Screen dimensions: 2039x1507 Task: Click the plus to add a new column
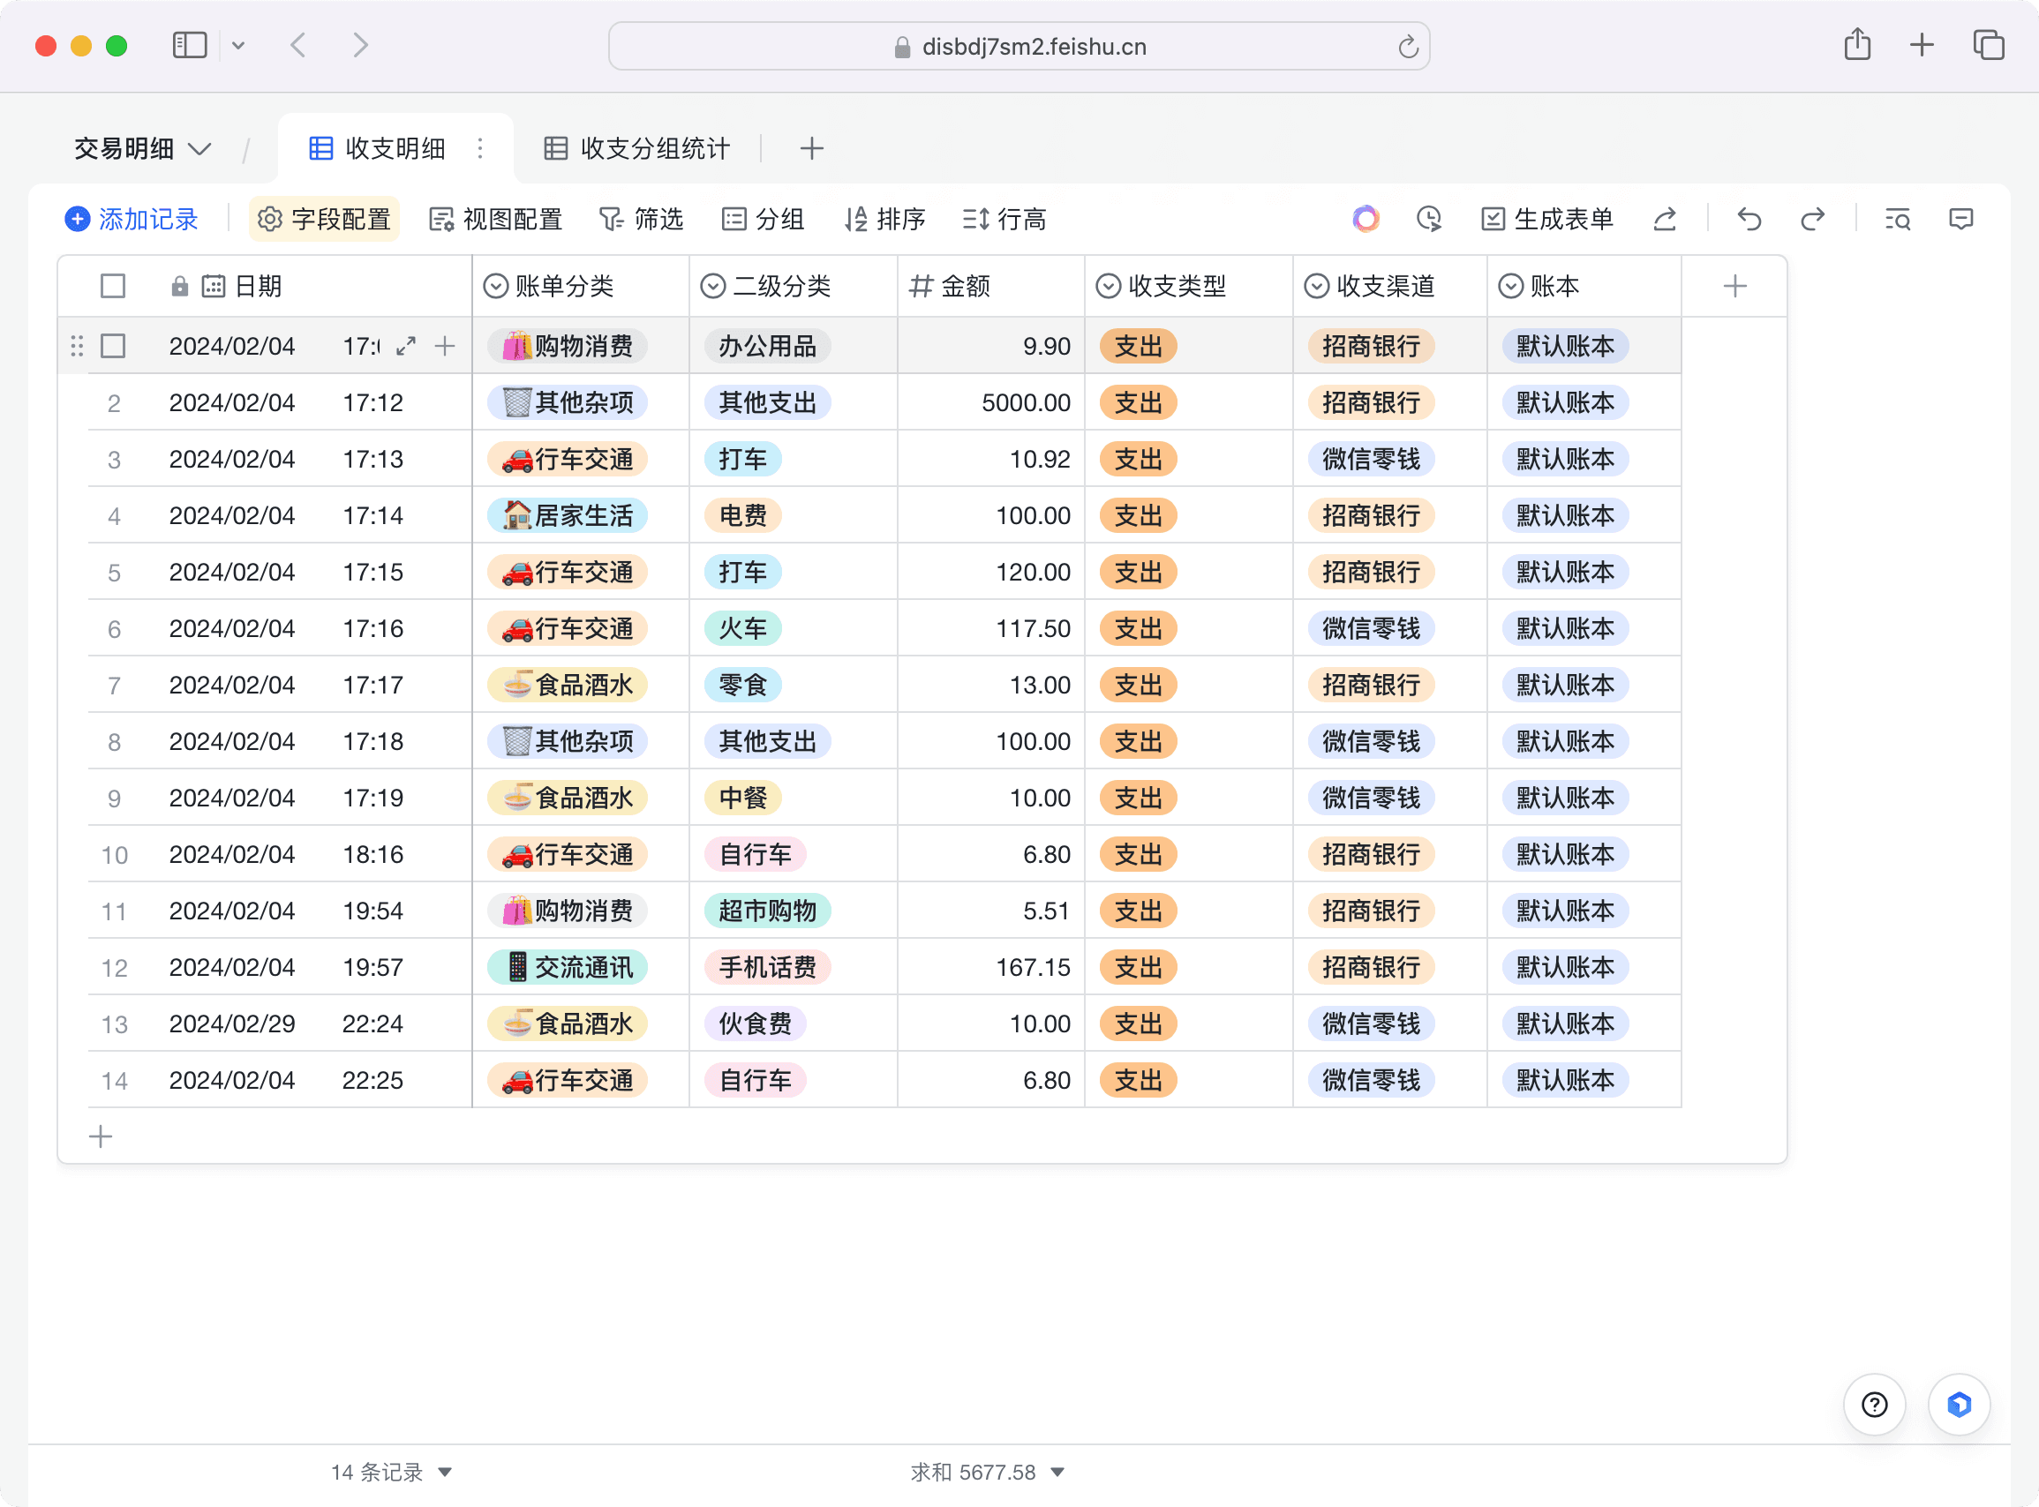[x=1734, y=287]
